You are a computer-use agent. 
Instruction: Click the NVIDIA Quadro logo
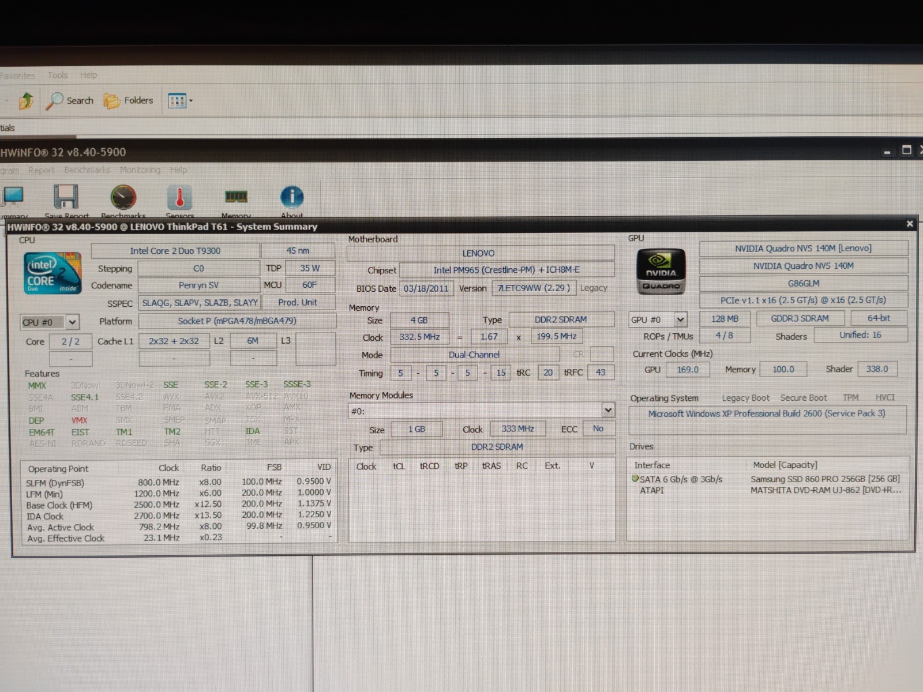(661, 272)
